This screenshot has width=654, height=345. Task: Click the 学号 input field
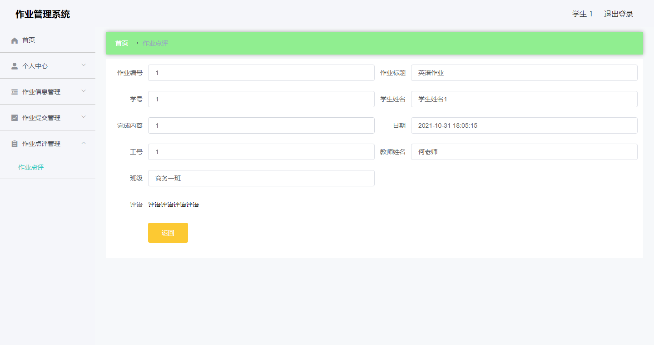(261, 99)
